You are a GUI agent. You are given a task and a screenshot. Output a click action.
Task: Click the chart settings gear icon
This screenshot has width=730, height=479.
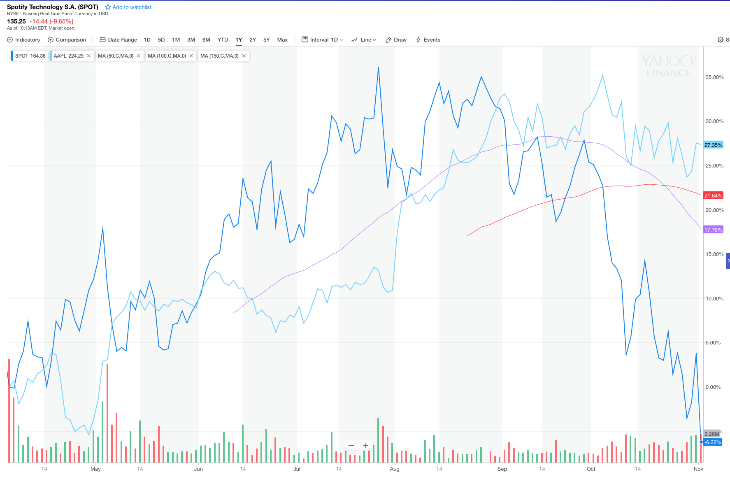(x=720, y=40)
